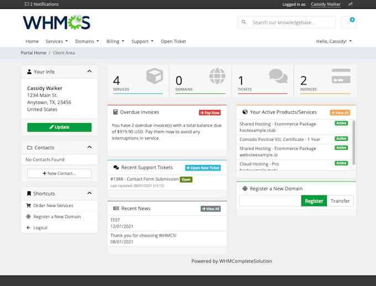Viewport: 376px width, 286px height.
Task: Click the Order New Services cart icon
Action: [x=29, y=205]
